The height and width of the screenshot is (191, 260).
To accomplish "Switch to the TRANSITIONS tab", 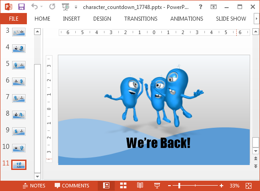I will coord(141,18).
